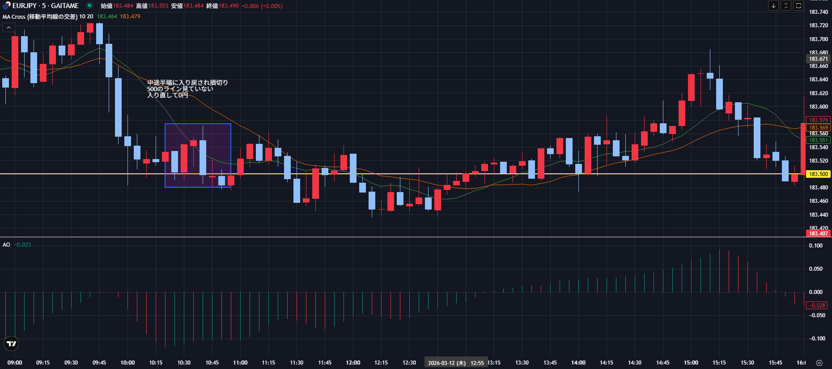Click the yellow 183.500 price label
Viewport: 832px width, 369px height.
pos(818,174)
